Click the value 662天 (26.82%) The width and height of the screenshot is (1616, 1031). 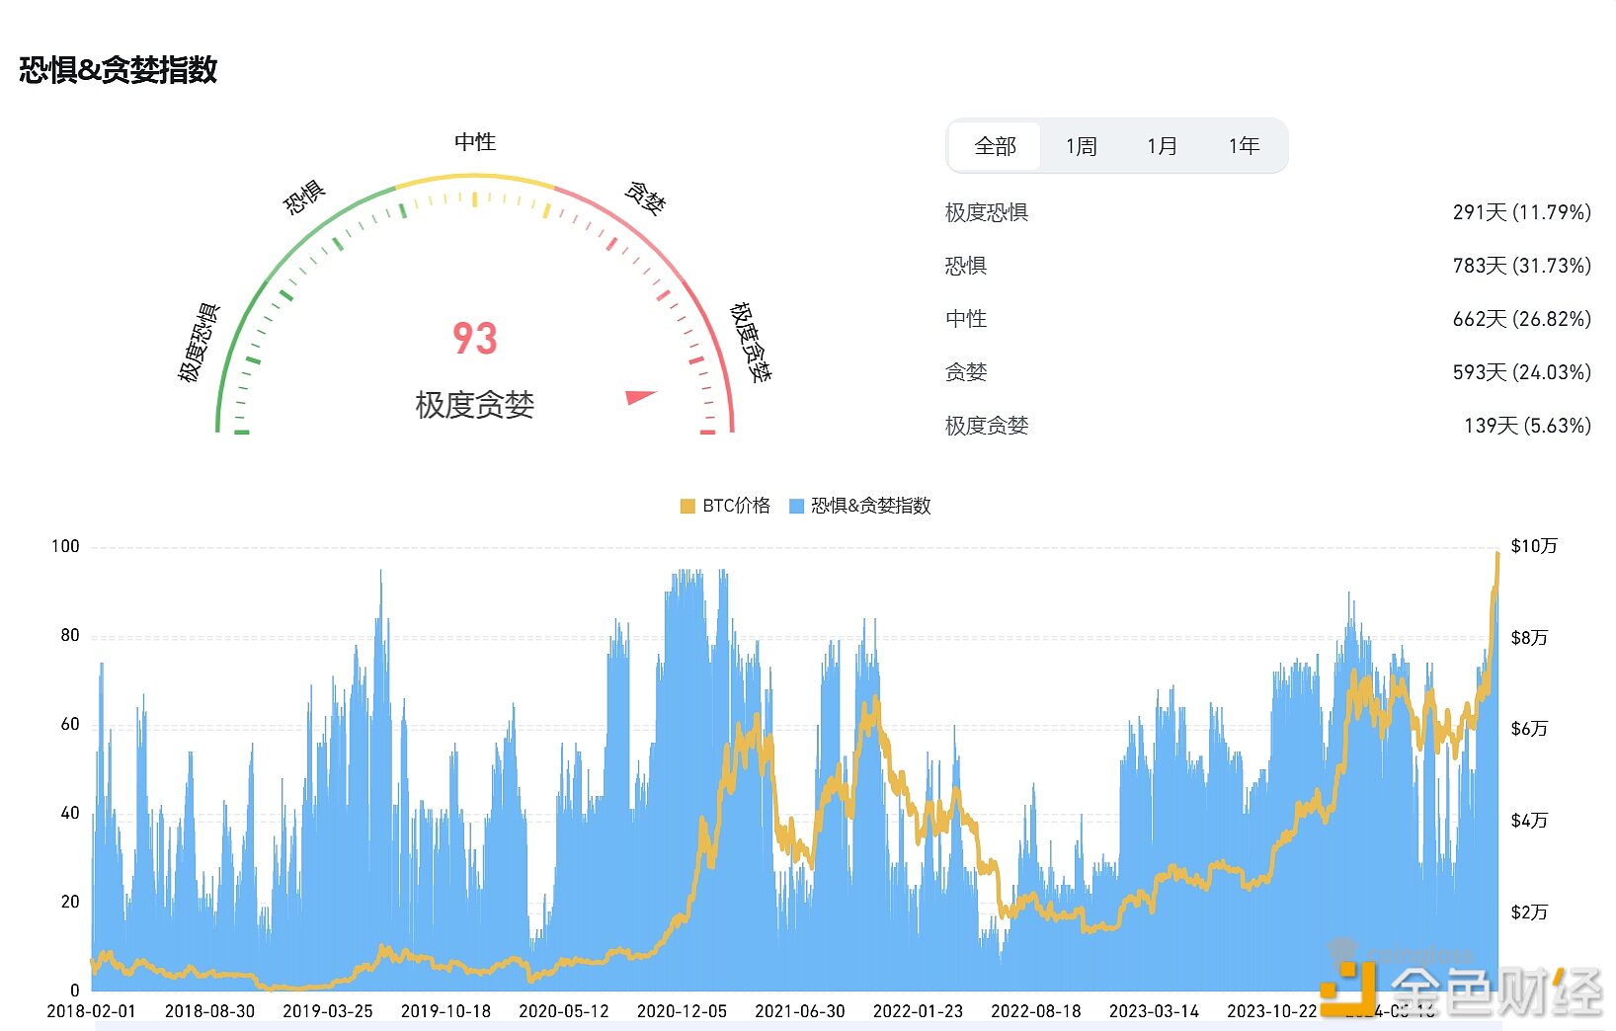point(1521,319)
